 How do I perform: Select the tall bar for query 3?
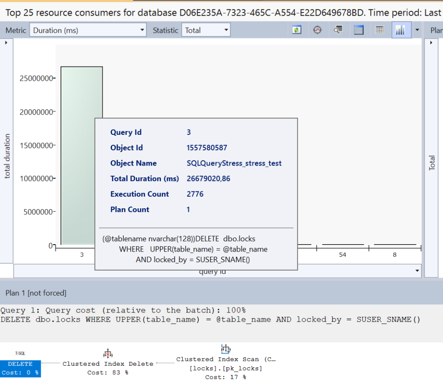coord(82,156)
